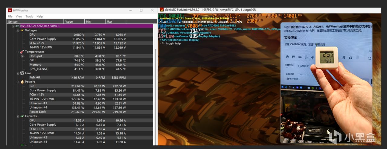
Task: Click the Currents wave icon
Action: pos(22,116)
